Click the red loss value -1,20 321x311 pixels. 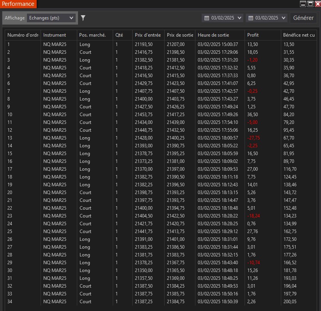[x=252, y=60]
